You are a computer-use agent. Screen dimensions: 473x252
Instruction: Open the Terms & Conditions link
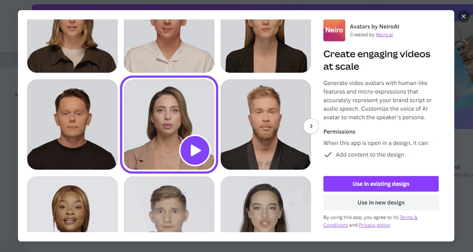370,221
